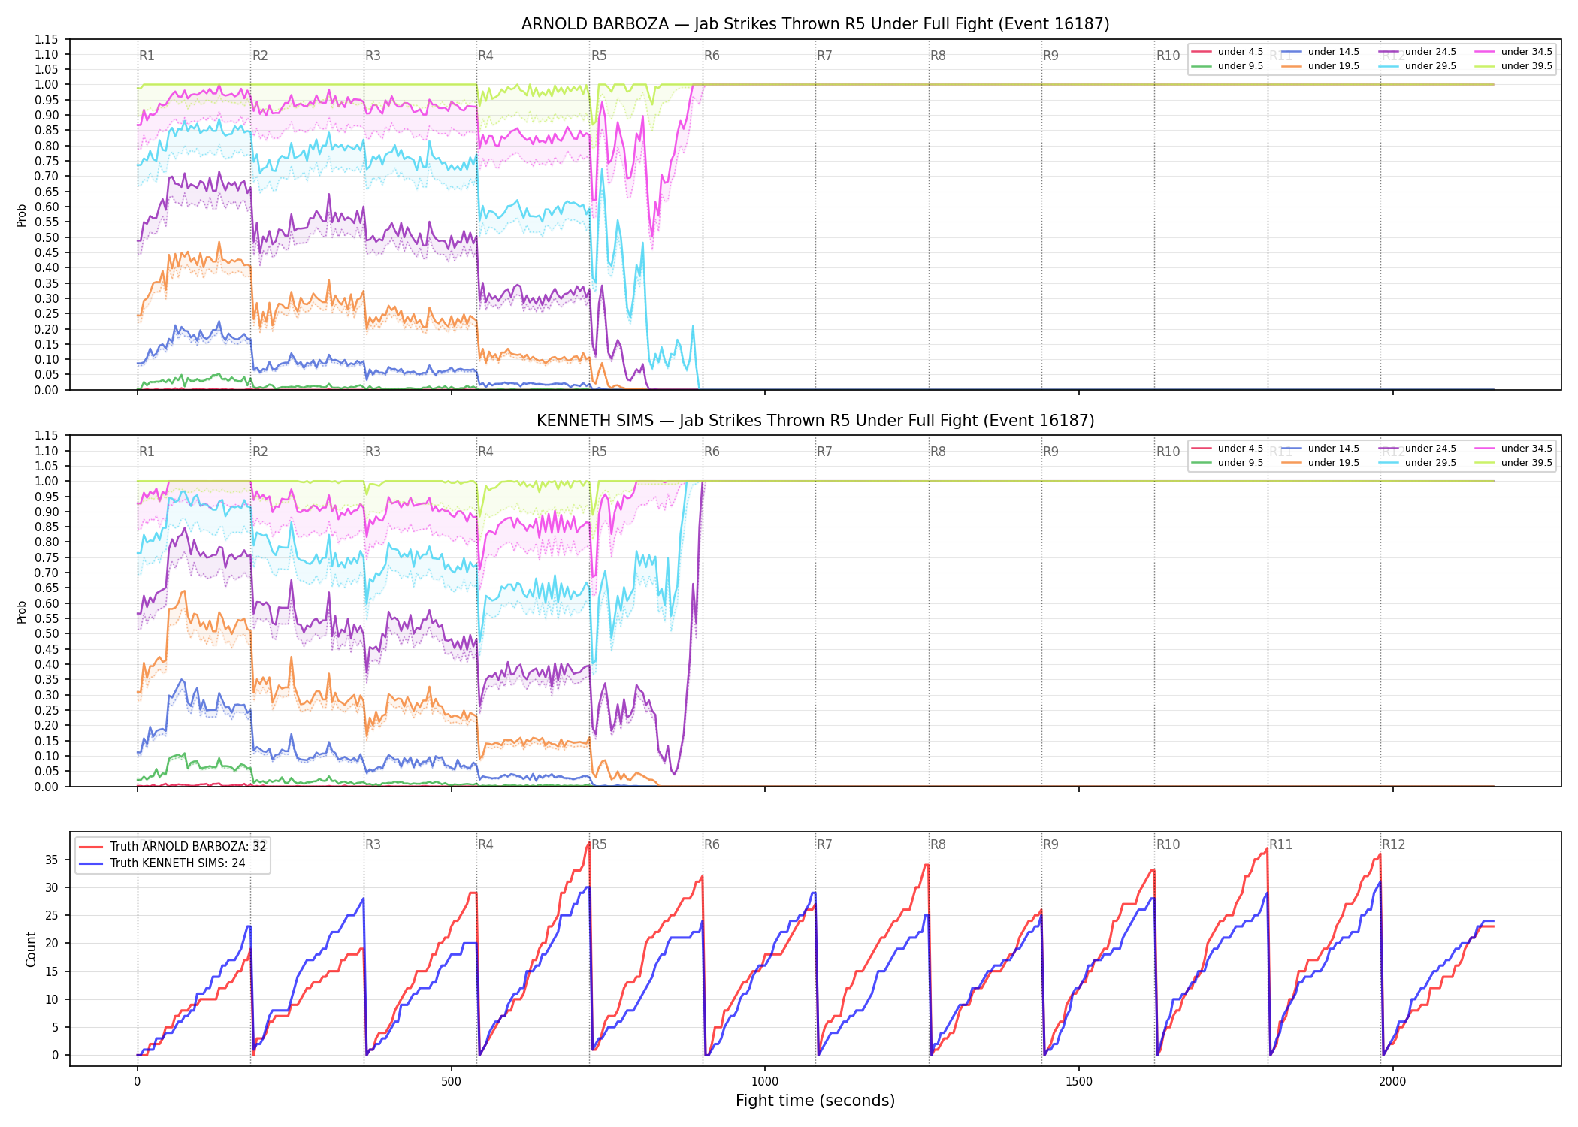Click R9 round label in Count chart
Image resolution: width=1578 pixels, height=1127 pixels.
pos(1050,844)
